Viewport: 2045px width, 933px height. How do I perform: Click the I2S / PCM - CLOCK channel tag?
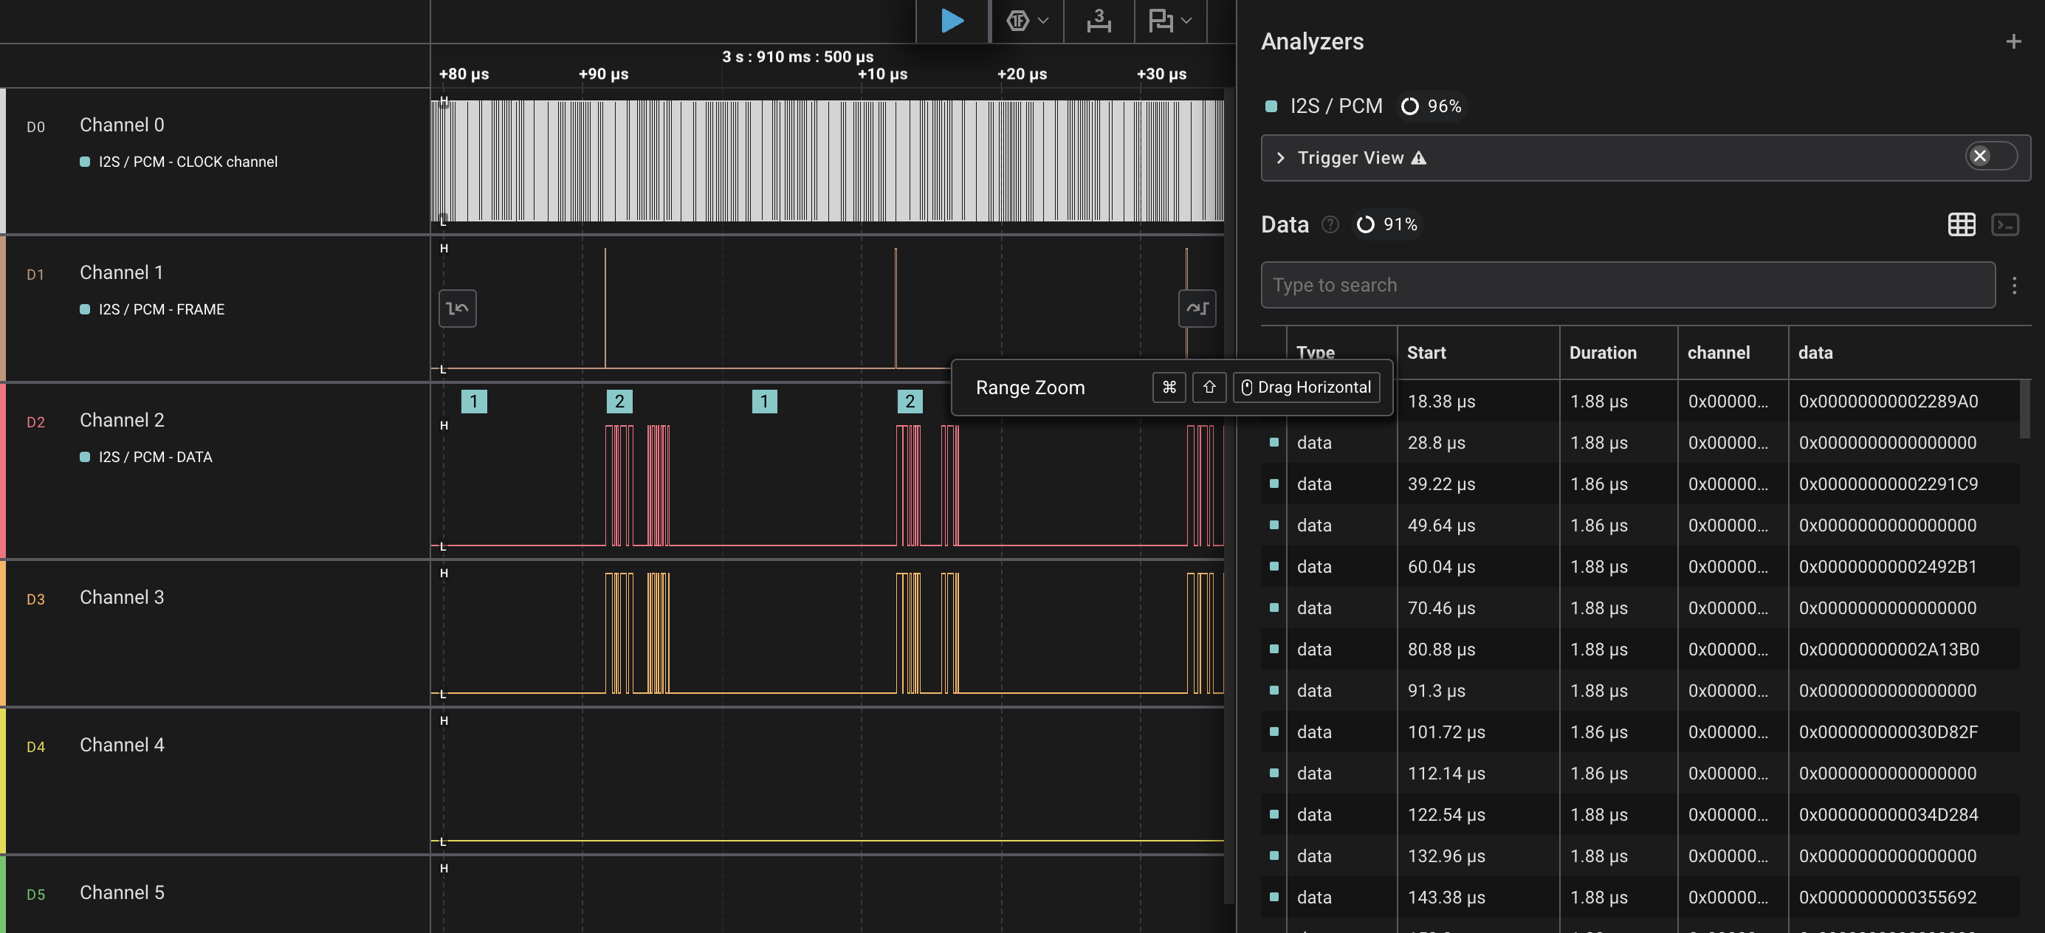point(188,161)
